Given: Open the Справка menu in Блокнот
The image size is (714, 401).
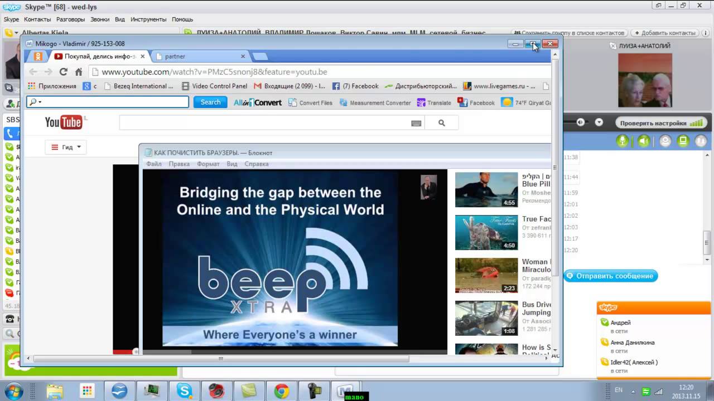Looking at the screenshot, I should pyautogui.click(x=257, y=164).
